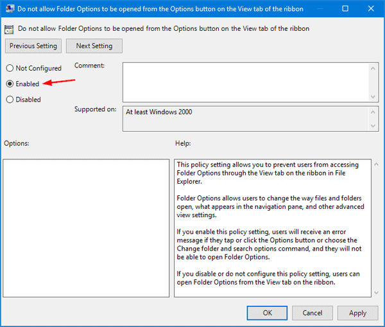Click the policy icon in the title bar
Viewport: 385px width, 327px height.
coord(9,10)
